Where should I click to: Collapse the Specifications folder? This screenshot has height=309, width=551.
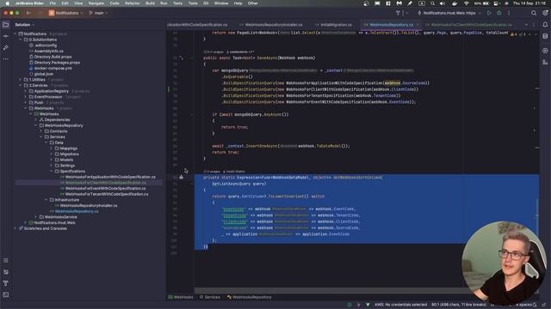52,172
